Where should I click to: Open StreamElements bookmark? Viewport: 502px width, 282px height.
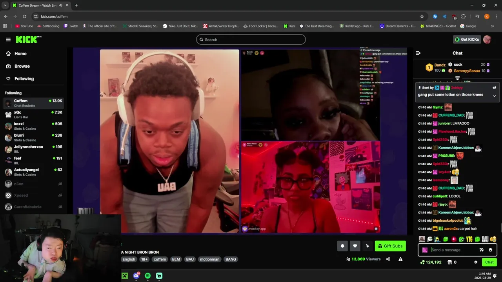[398, 26]
